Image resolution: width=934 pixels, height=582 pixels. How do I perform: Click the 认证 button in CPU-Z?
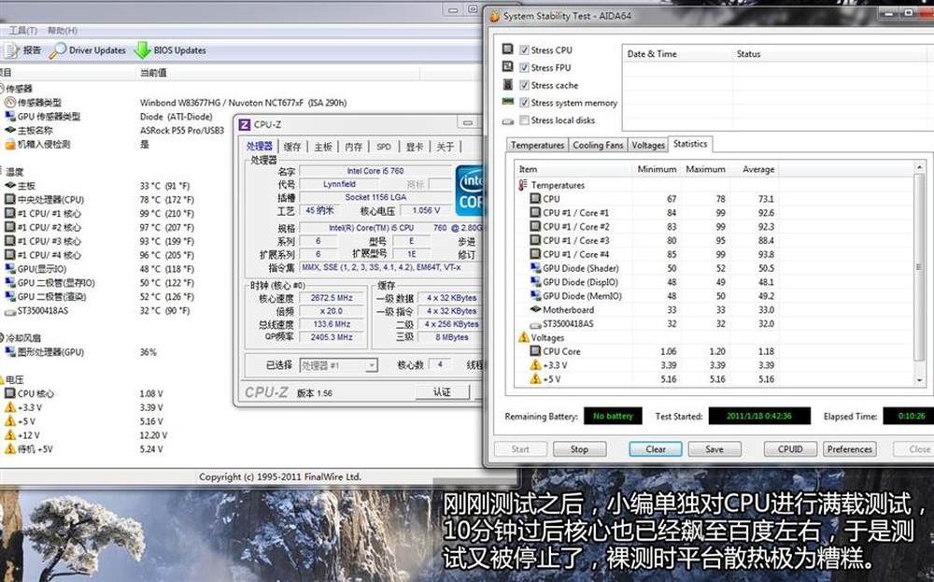(442, 392)
